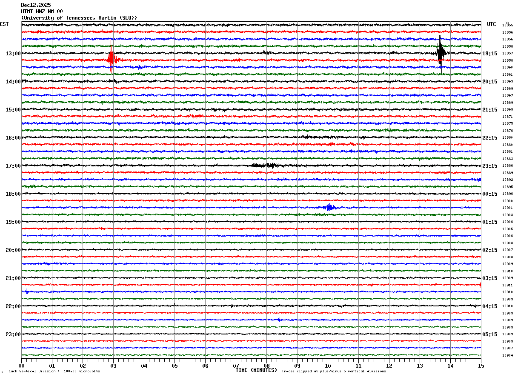
Task: Click the DC value "10861"
Action: 507,75
